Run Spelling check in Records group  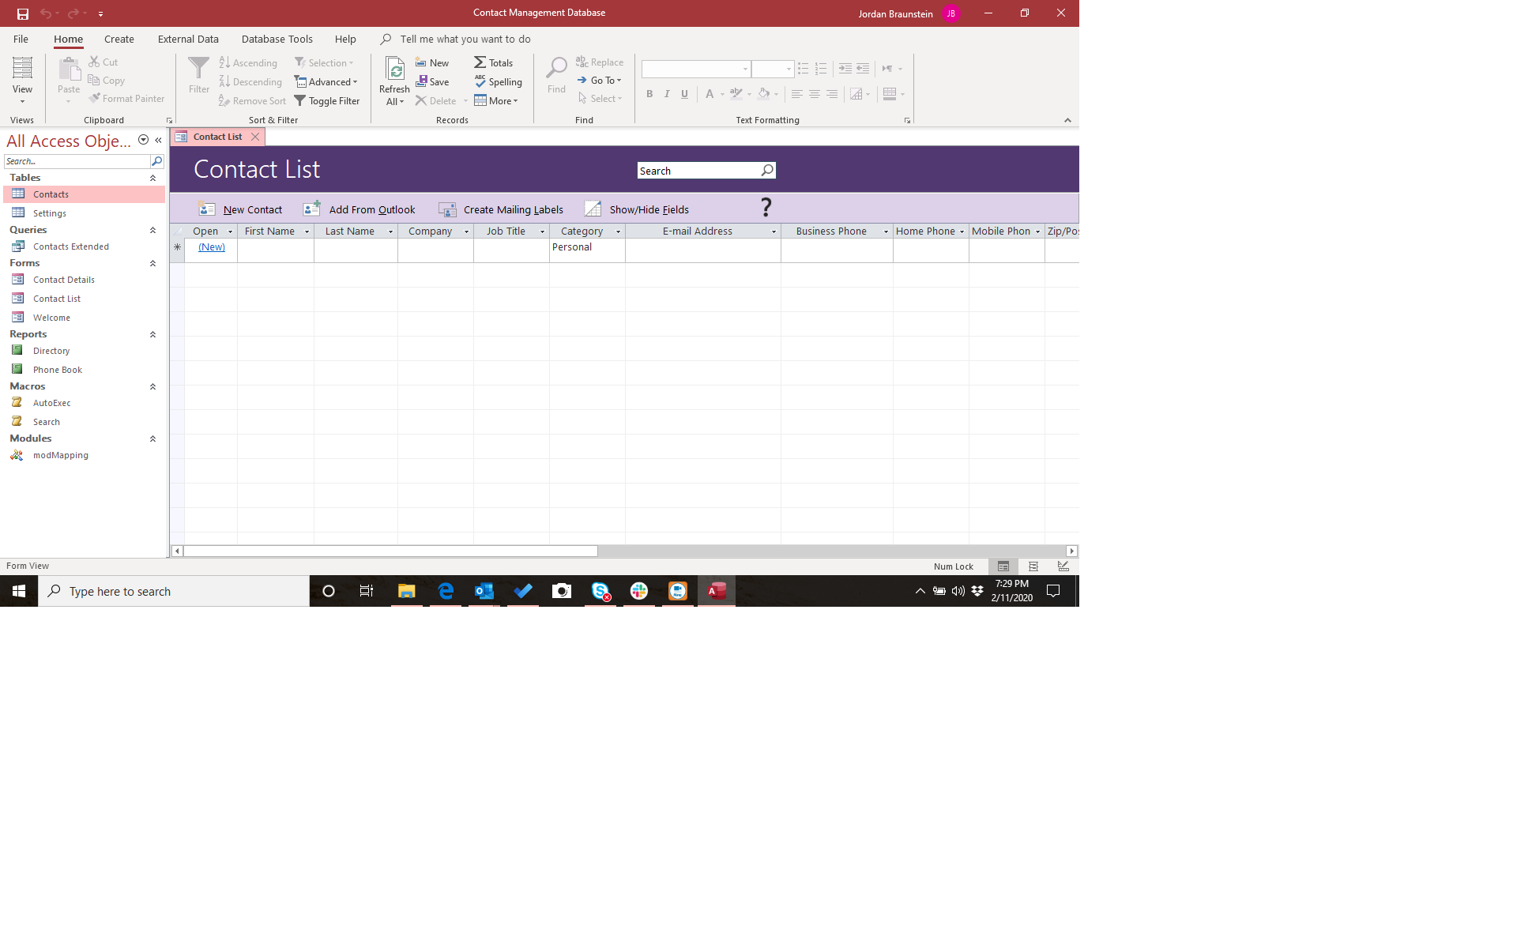point(498,82)
